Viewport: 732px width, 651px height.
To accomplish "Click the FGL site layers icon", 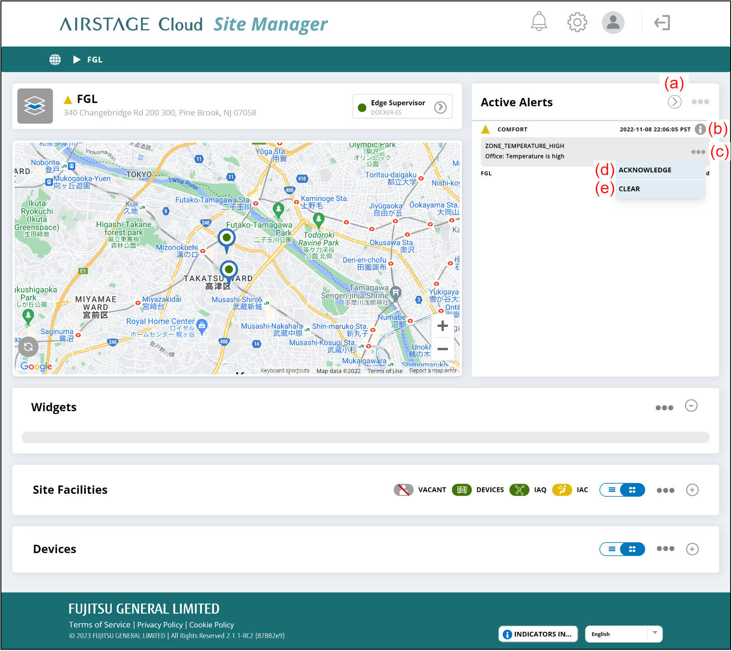I will [35, 106].
